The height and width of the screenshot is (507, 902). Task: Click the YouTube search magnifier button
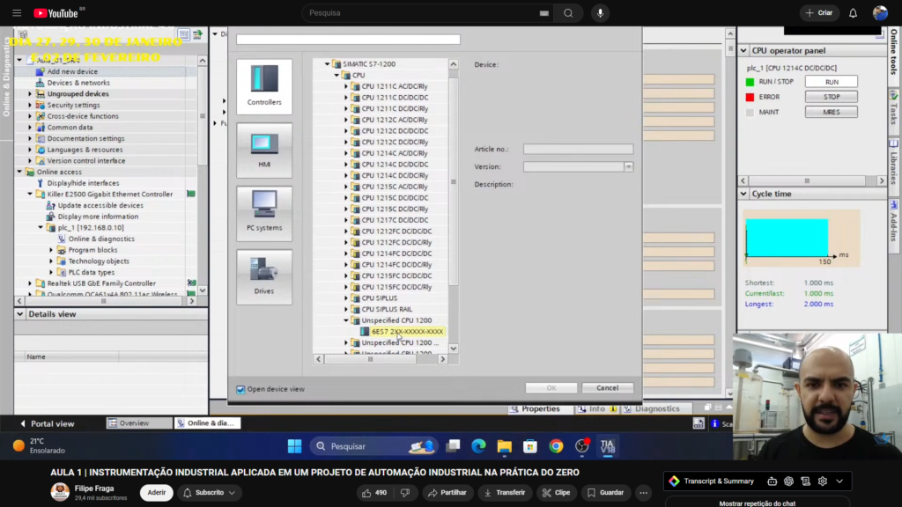pyautogui.click(x=568, y=12)
